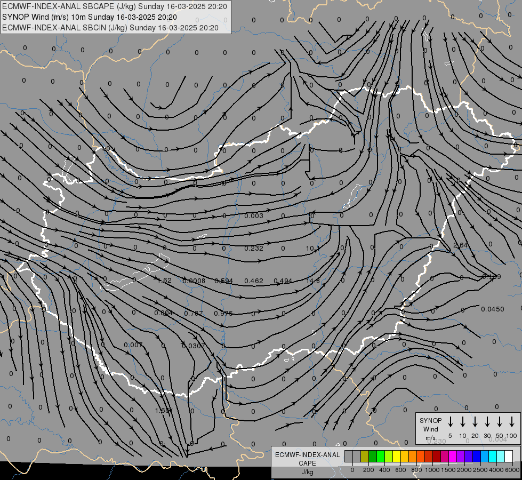Pick the pure blue swatch left of 2500 tick
Screen dimensions: 522x480
tap(476, 456)
